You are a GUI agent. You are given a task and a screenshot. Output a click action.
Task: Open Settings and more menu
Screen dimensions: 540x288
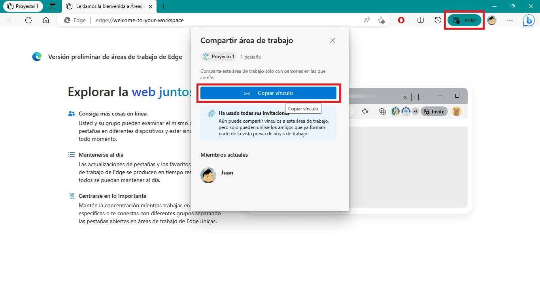click(x=510, y=20)
